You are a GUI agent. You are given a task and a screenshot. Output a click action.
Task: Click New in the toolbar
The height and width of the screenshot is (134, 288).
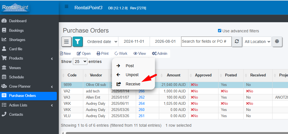65,54
